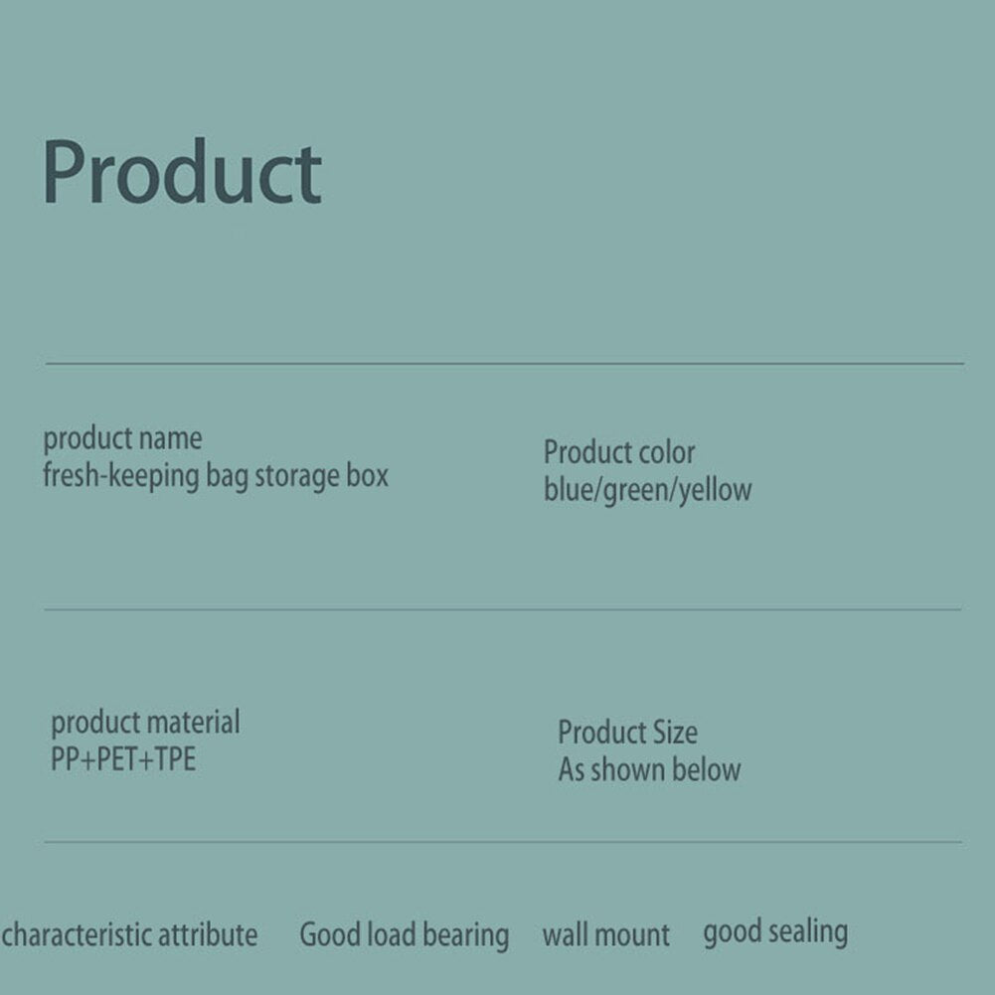
Task: Click the 'As shown below' text
Action: [x=649, y=769]
